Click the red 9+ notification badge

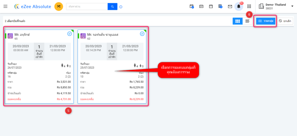pyautogui.click(x=242, y=3)
